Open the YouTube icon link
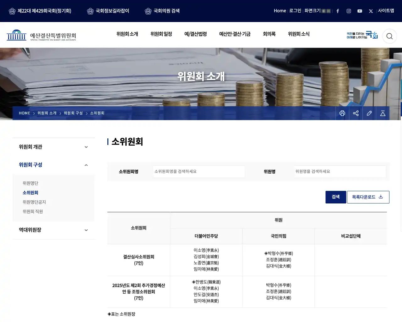Viewport: 402px width, 322px height. (x=360, y=11)
